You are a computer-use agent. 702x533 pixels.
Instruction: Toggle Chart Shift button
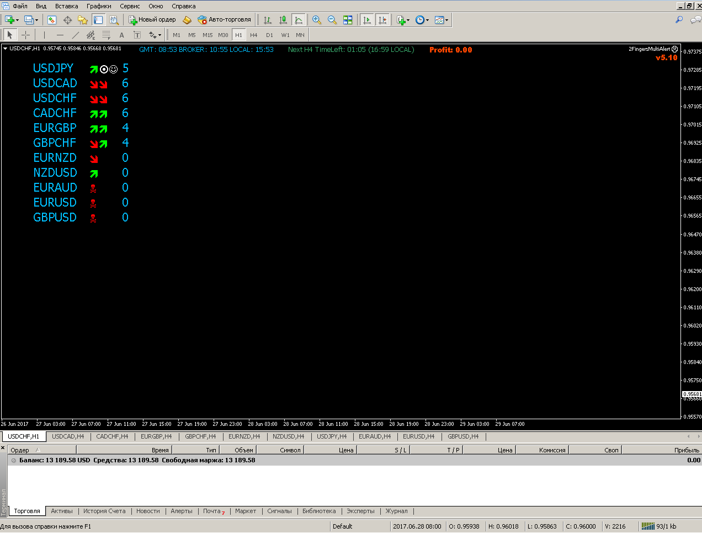(382, 20)
